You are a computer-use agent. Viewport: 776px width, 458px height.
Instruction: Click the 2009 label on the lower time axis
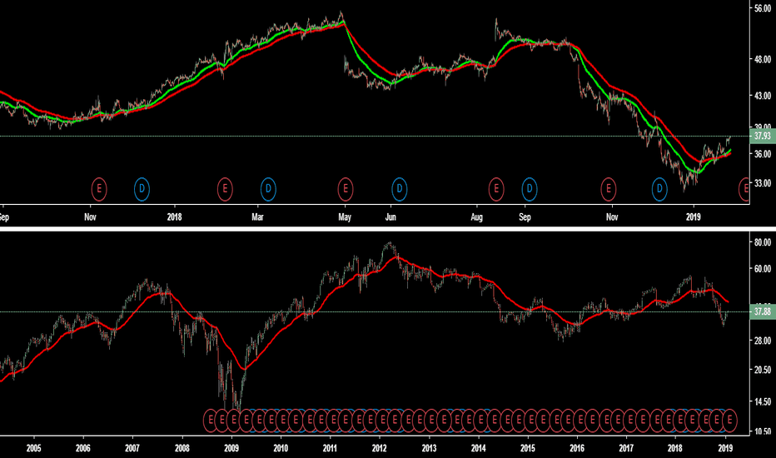tap(231, 448)
